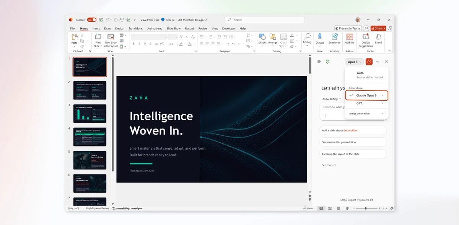Open the Last Modified title dropdown

pos(192,20)
